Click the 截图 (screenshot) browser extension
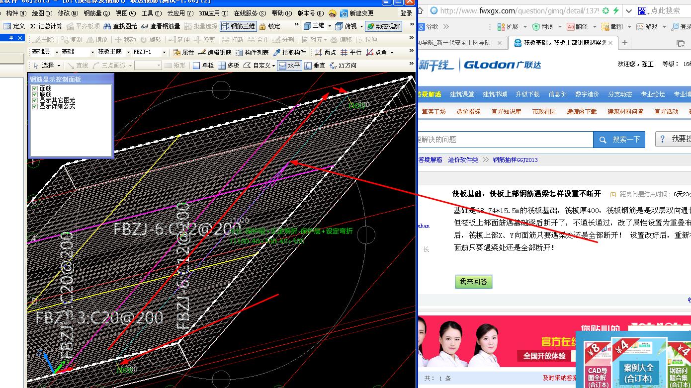Image resolution: width=691 pixels, height=388 pixels. tap(612, 27)
